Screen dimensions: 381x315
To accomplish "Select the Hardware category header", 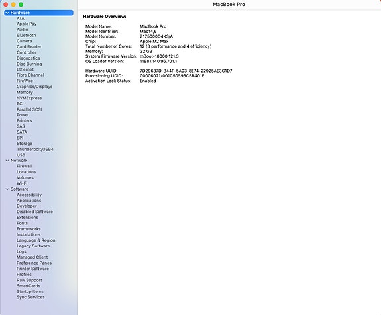I will [x=38, y=13].
